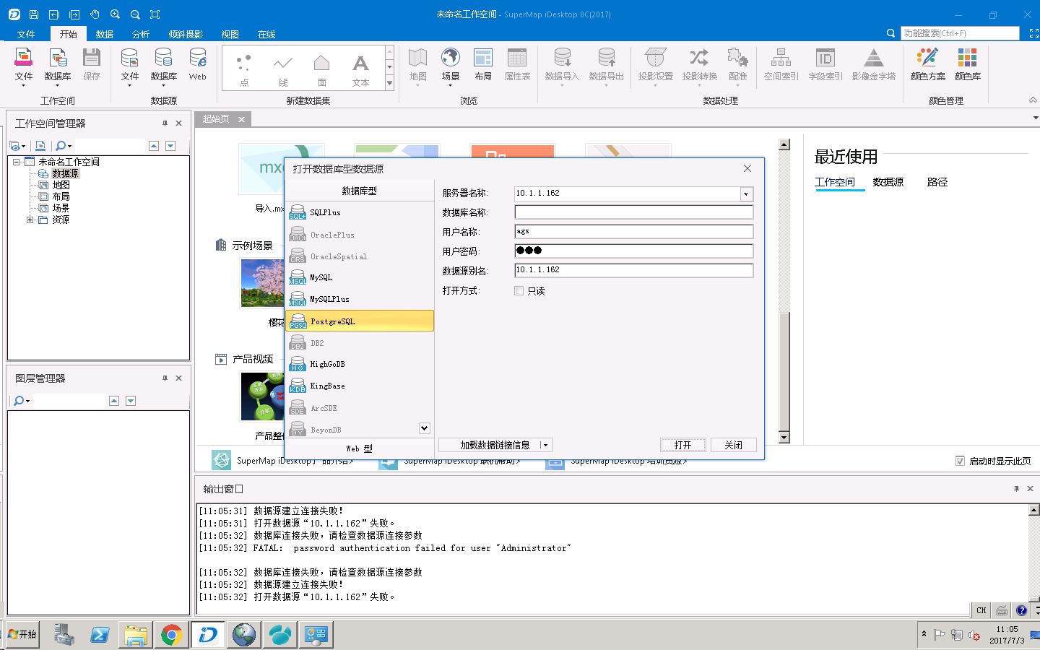Select SQLPlus database type
Viewport: 1040px width, 650px height.
click(x=360, y=212)
